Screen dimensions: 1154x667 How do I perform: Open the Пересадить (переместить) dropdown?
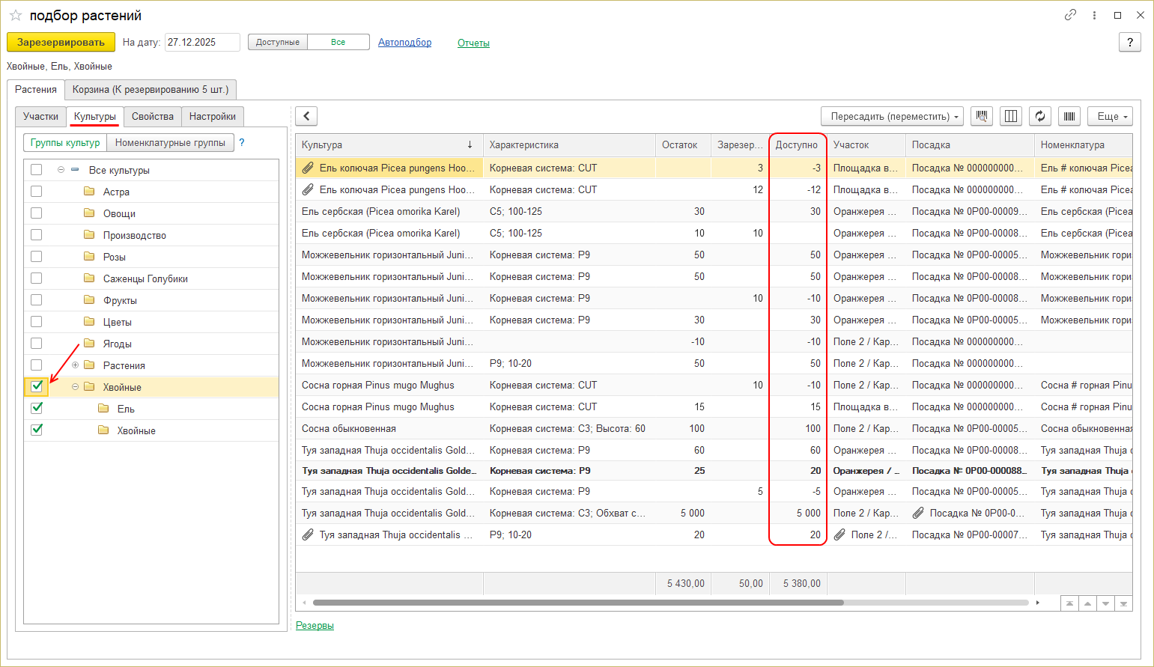[891, 116]
